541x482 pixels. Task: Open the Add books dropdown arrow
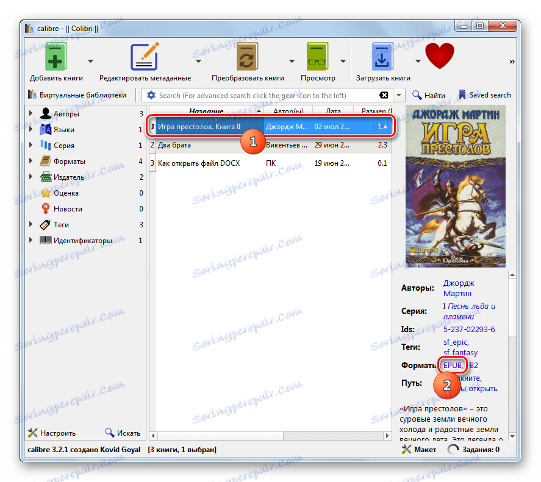[x=90, y=61]
